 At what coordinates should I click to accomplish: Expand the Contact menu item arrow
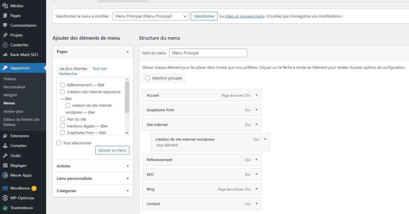[257, 204]
